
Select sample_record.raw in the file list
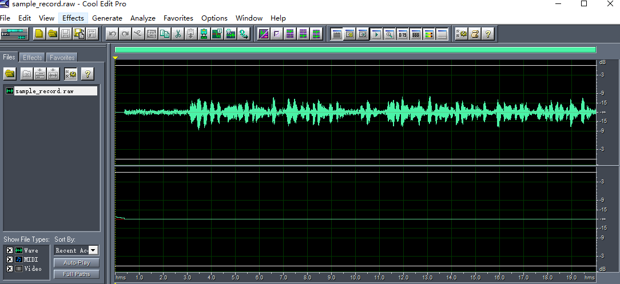click(45, 91)
